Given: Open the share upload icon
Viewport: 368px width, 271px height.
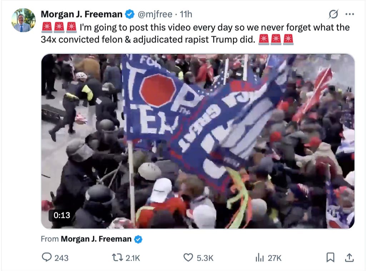Looking at the screenshot, I should [x=349, y=258].
